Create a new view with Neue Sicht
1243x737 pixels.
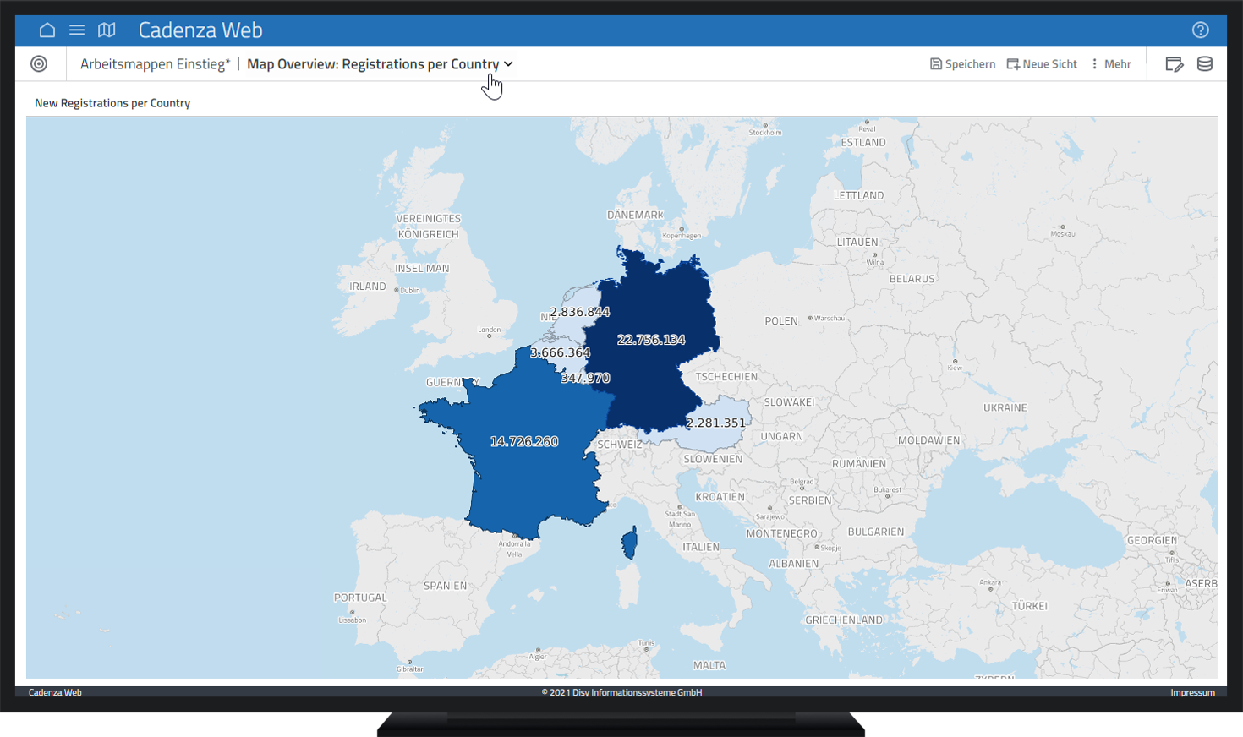[1042, 64]
